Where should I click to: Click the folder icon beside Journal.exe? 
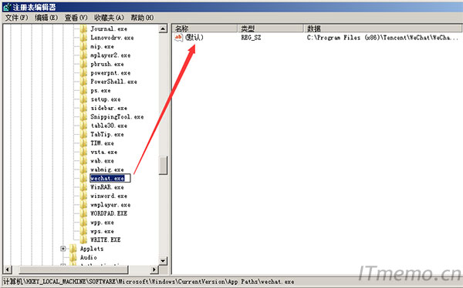point(83,28)
